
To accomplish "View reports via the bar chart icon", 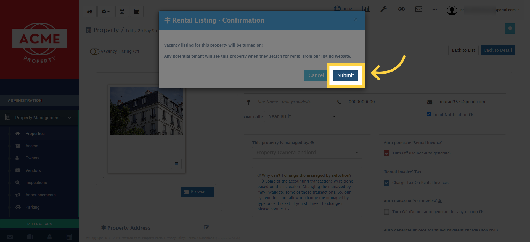I will coord(366,9).
